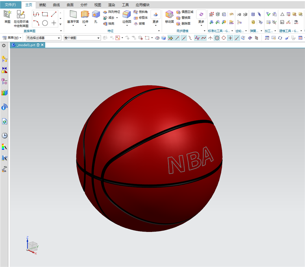The image size is (305, 267).
Task: Click the XYZ view triad
Action: click(32, 246)
